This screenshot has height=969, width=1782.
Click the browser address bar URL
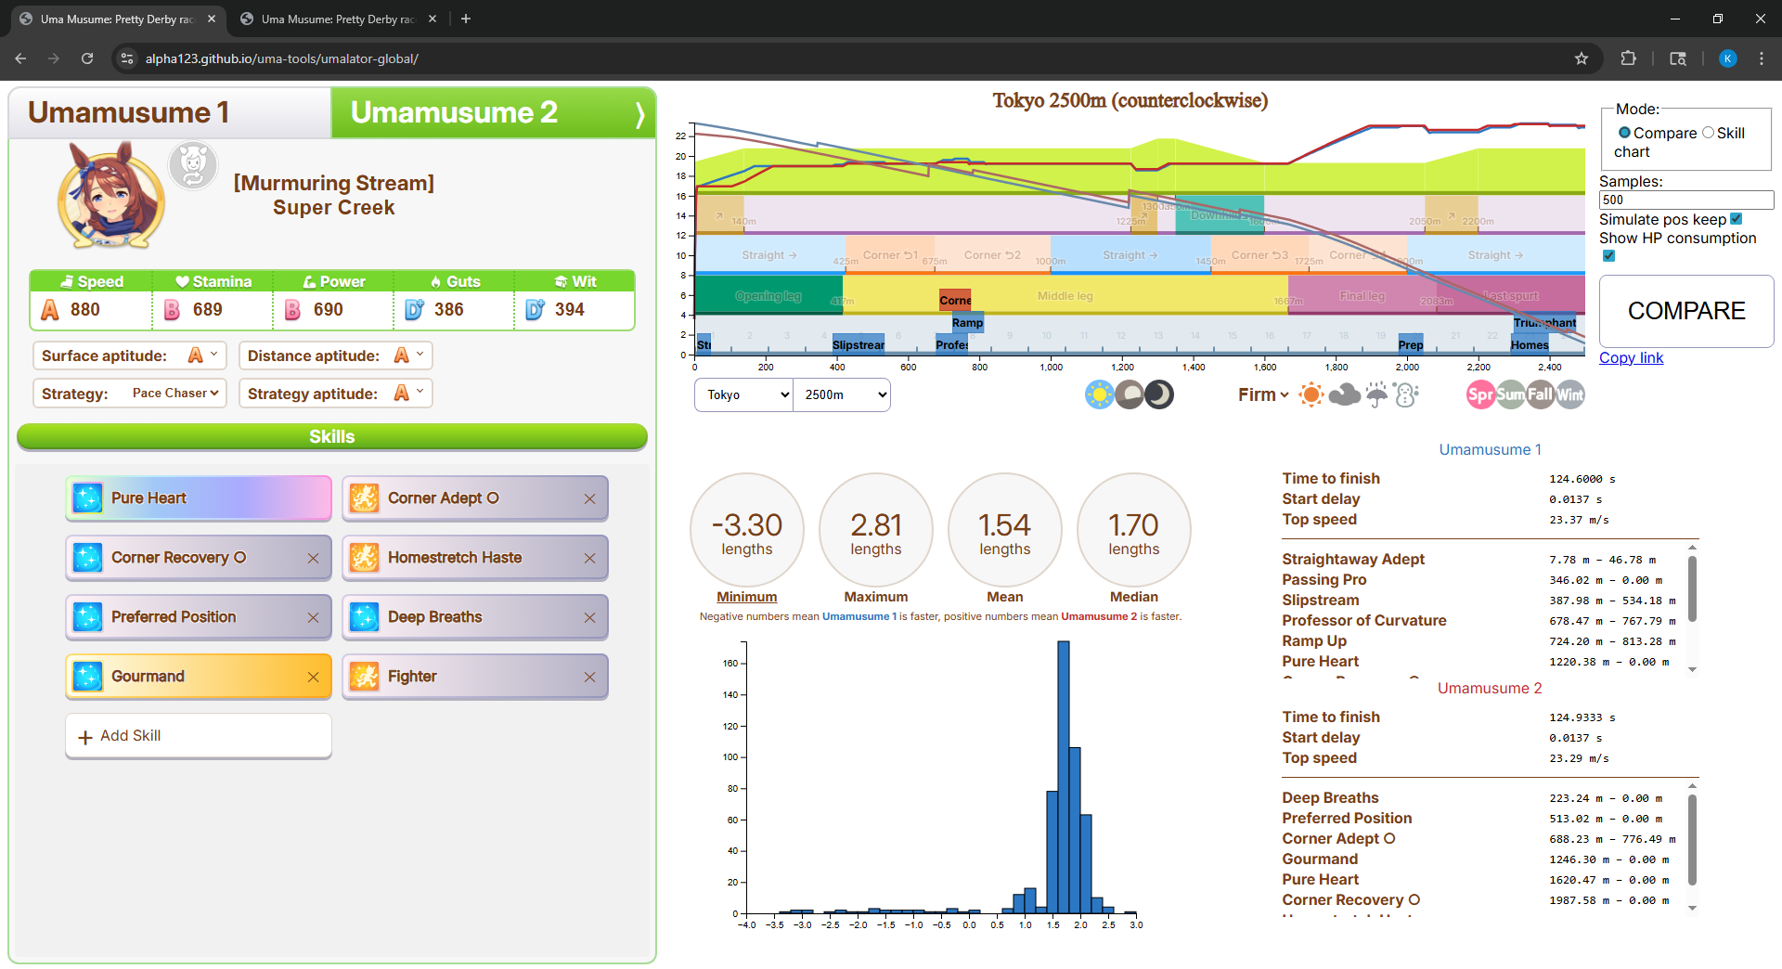(282, 58)
